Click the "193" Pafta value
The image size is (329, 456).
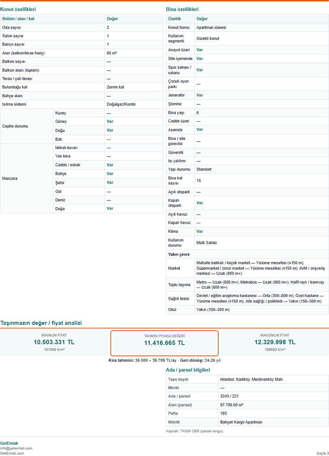coord(223,413)
